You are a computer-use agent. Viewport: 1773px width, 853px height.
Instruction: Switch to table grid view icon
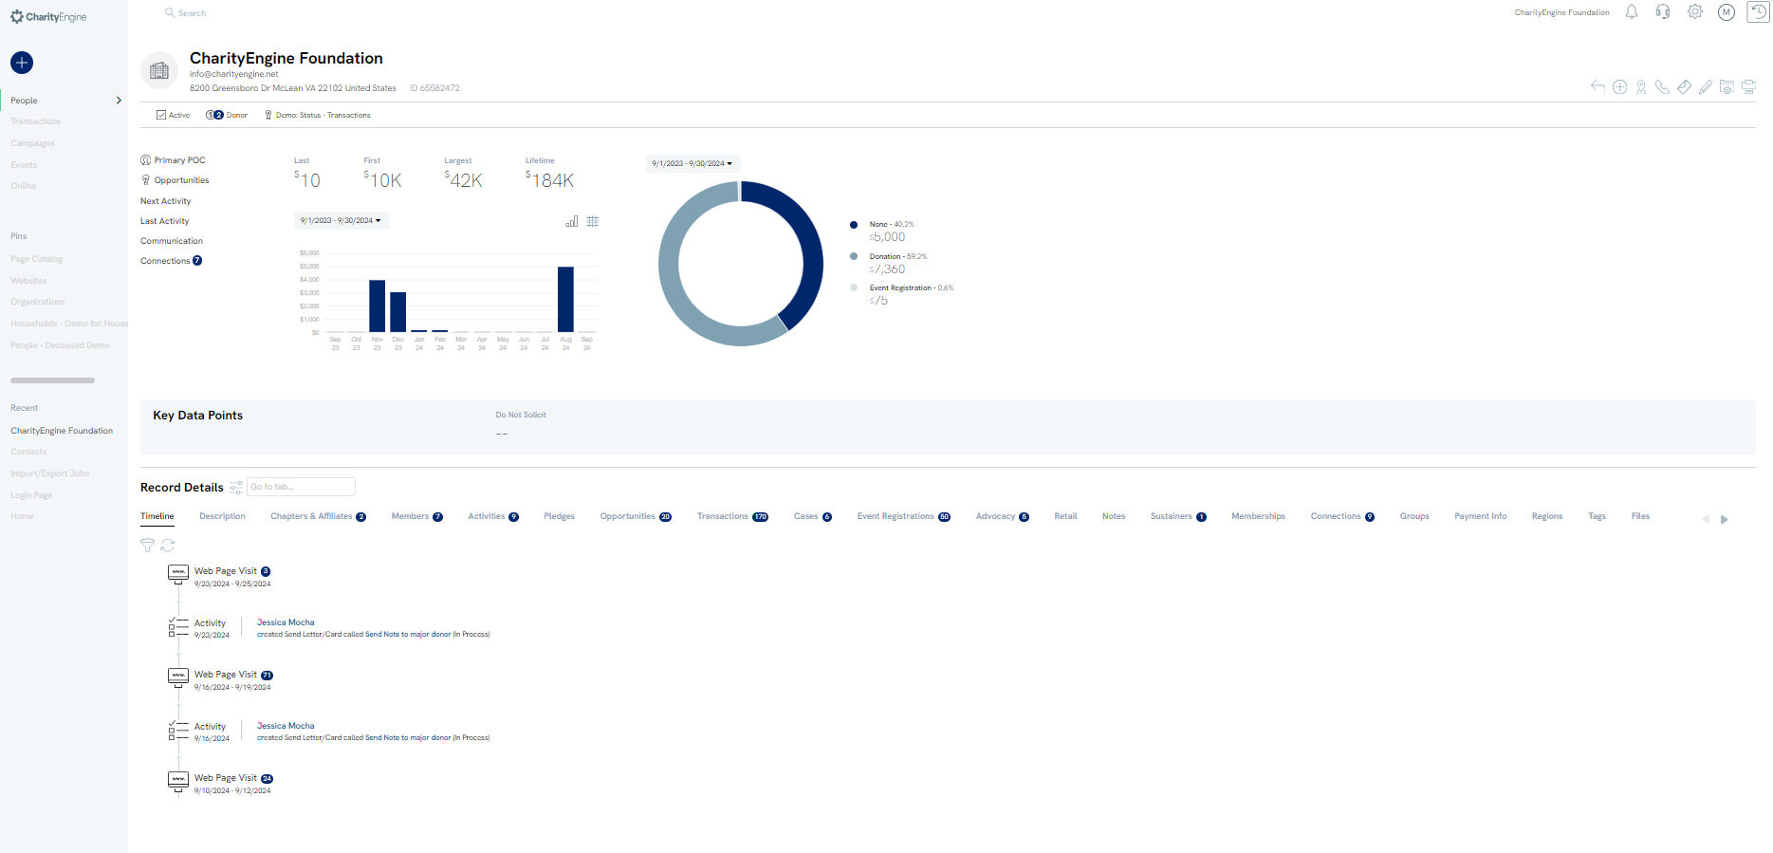point(593,221)
